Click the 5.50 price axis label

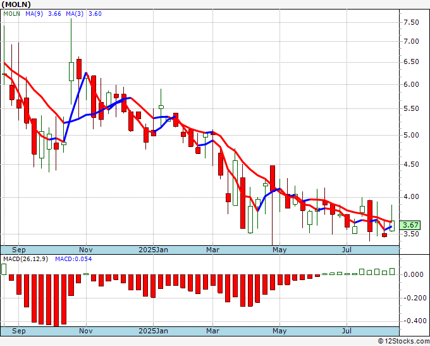pyautogui.click(x=412, y=108)
